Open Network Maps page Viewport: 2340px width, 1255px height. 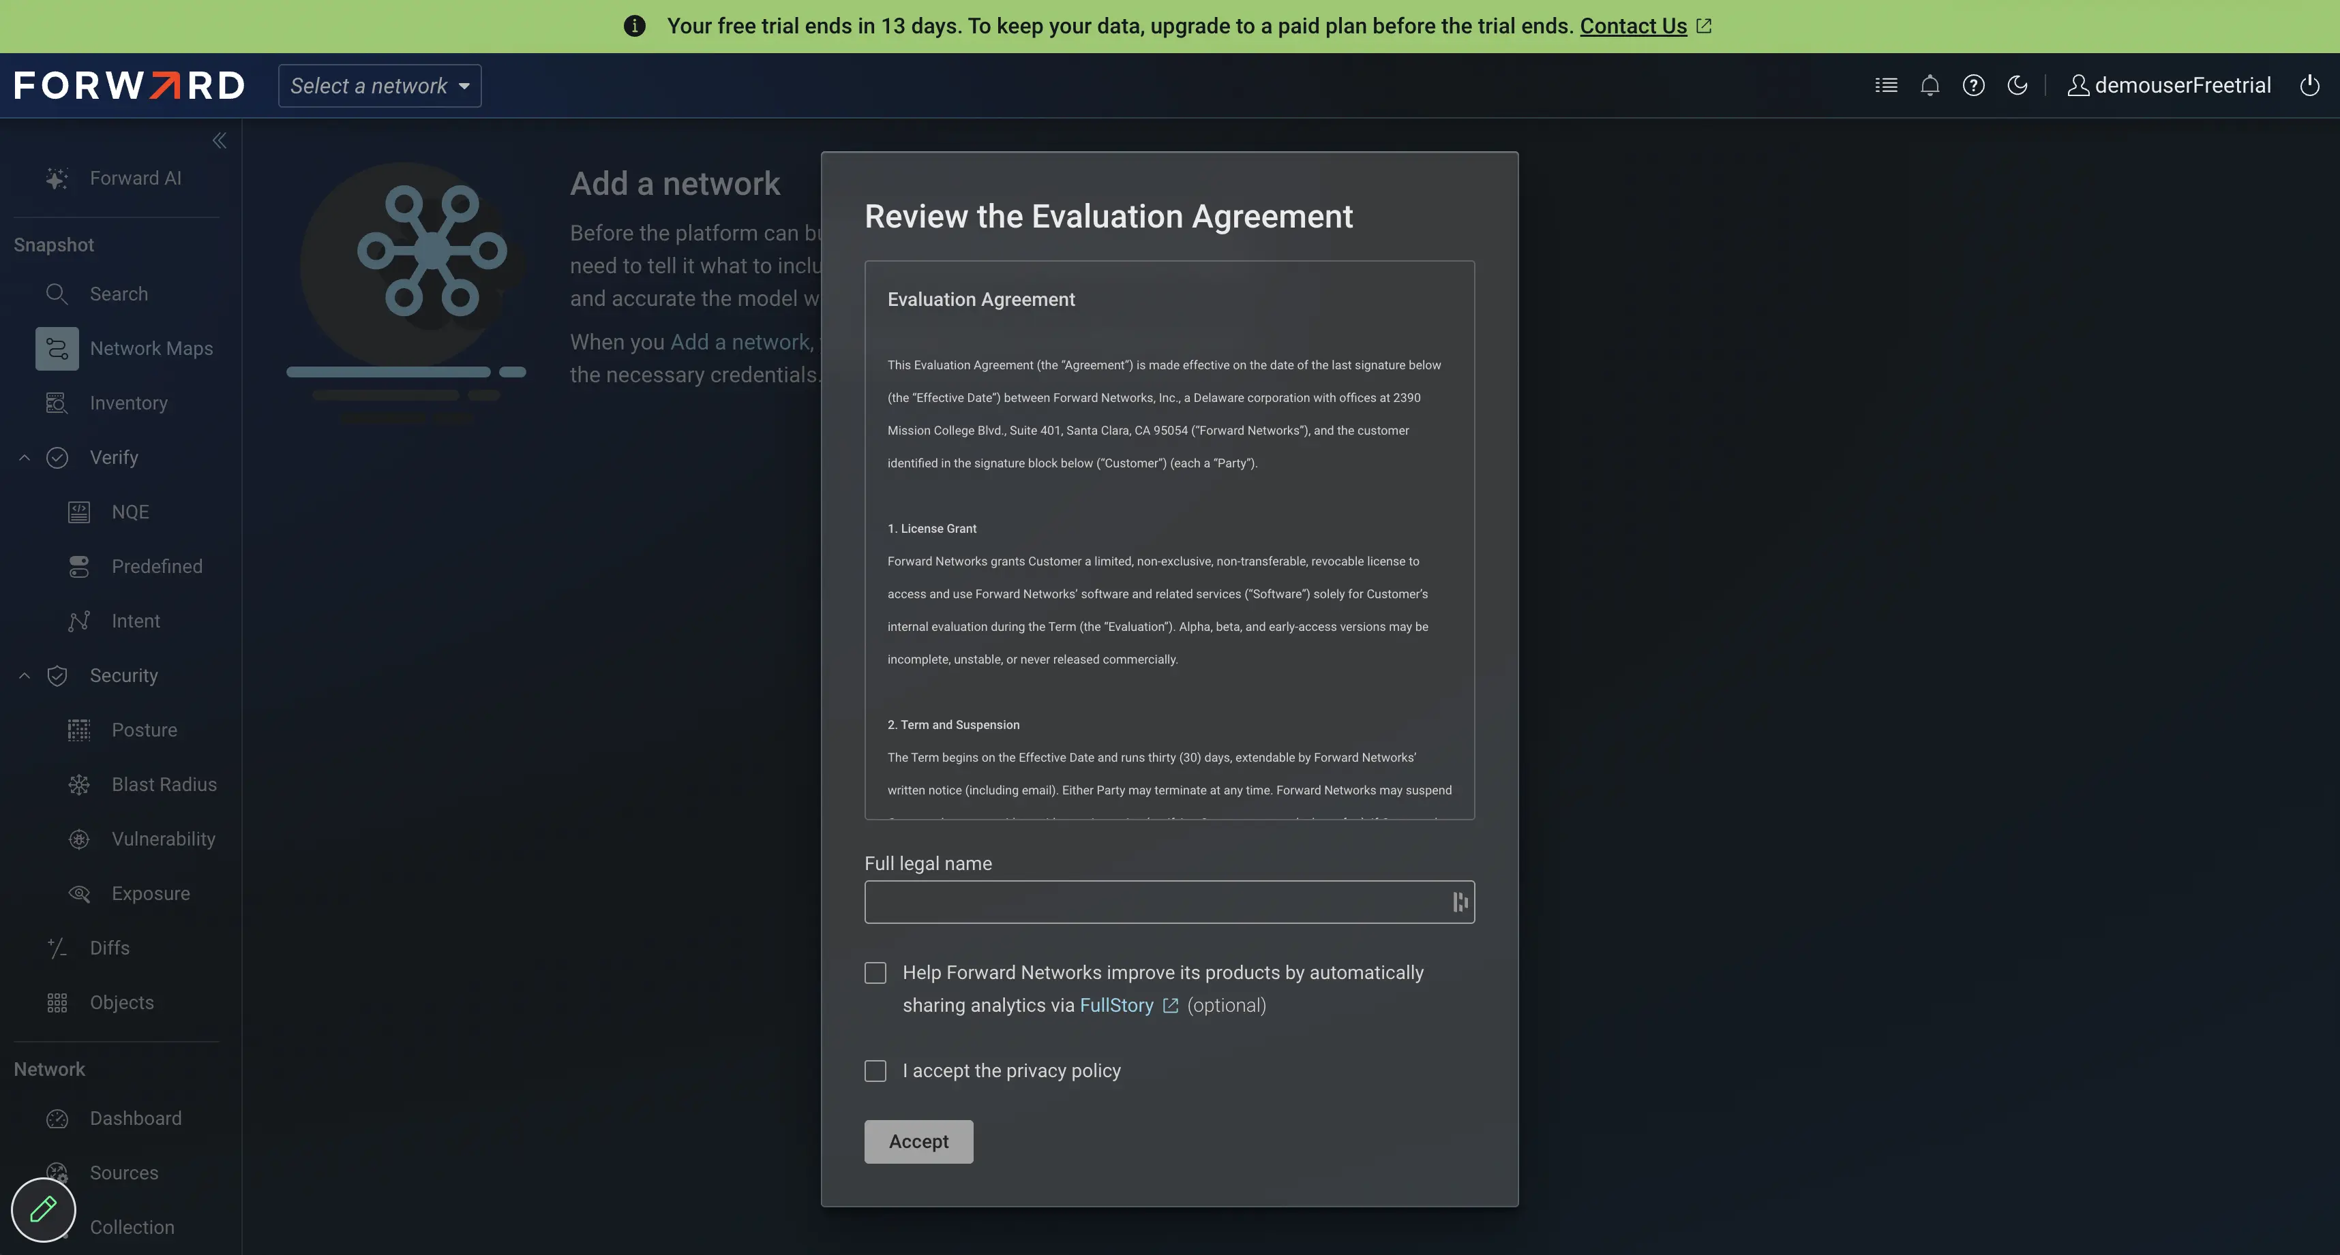point(151,348)
